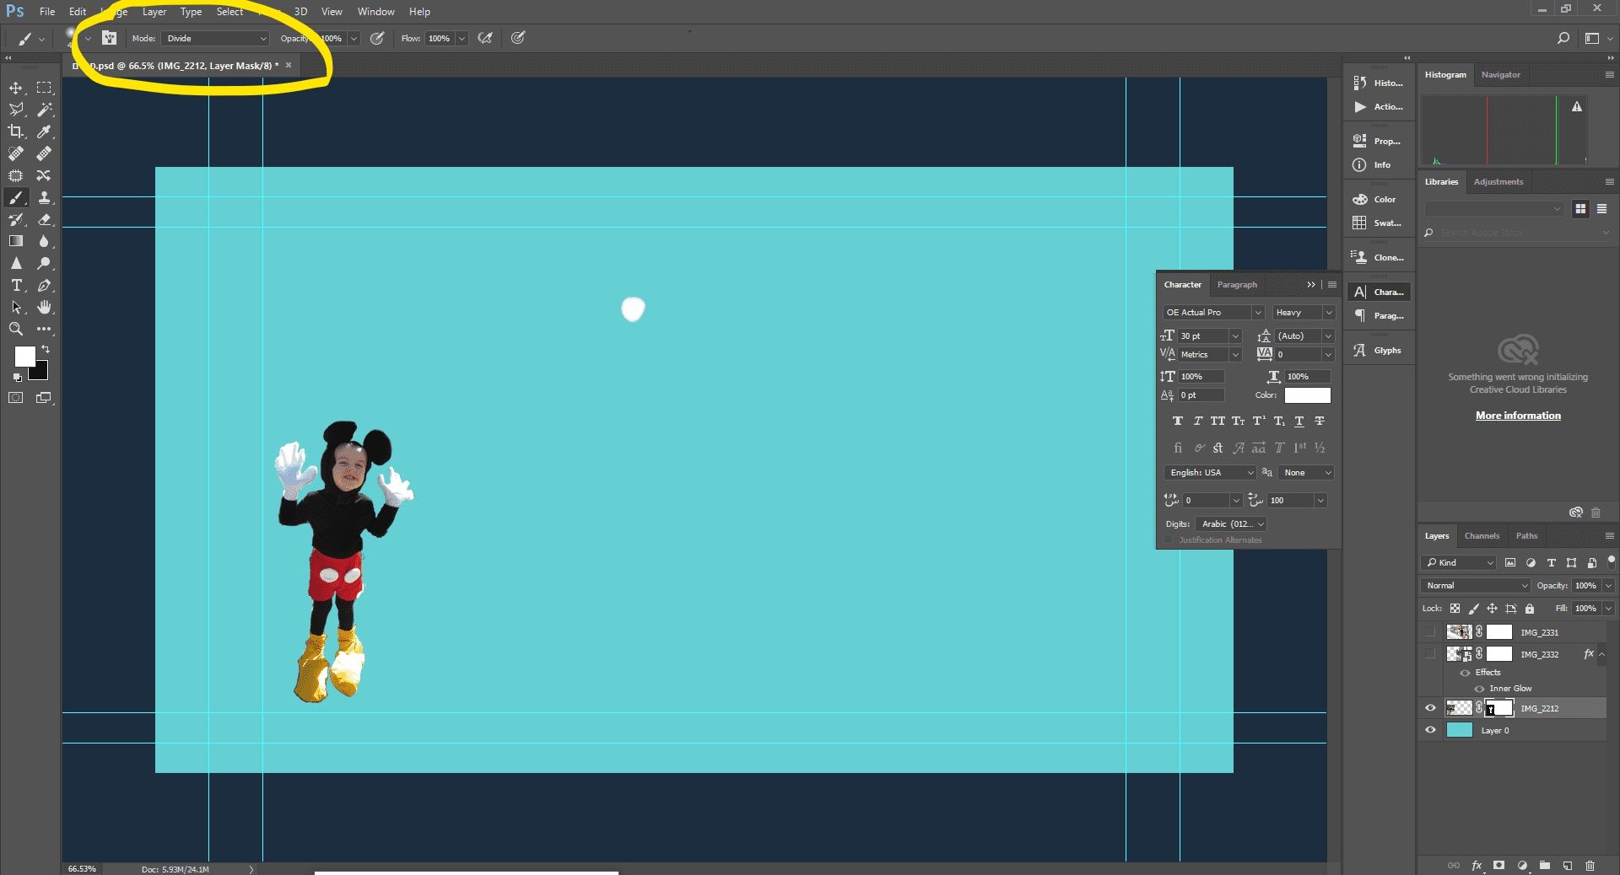
Task: Select the Blur tool
Action: (x=44, y=241)
